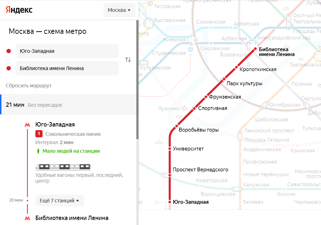The image size is (321, 225).
Task: Edit the Библиотека имени Ленина destination field
Action: click(67, 68)
